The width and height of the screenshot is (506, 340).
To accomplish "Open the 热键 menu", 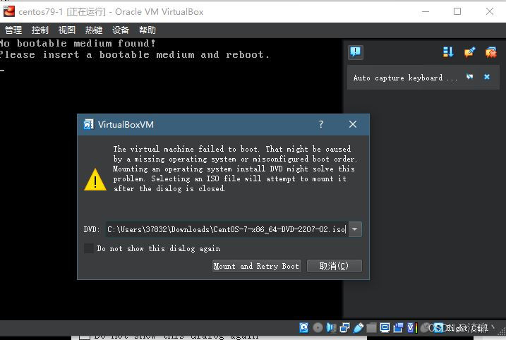I will (94, 30).
